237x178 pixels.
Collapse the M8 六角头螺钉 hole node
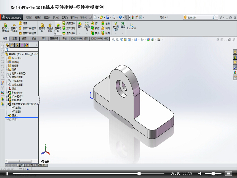7,104
